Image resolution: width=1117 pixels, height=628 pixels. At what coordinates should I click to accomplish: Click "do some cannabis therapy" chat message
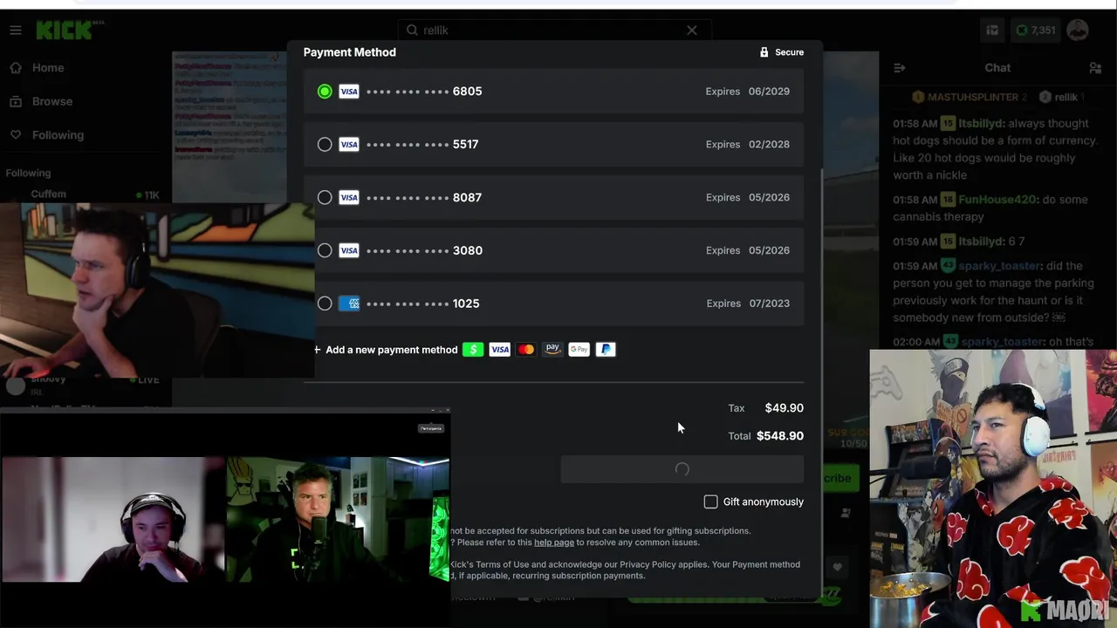[x=990, y=208]
